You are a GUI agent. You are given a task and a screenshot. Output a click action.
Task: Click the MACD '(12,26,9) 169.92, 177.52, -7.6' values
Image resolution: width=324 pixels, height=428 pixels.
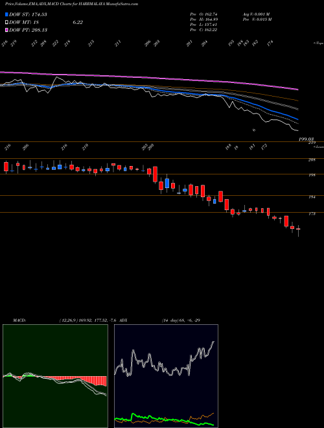tap(88, 320)
